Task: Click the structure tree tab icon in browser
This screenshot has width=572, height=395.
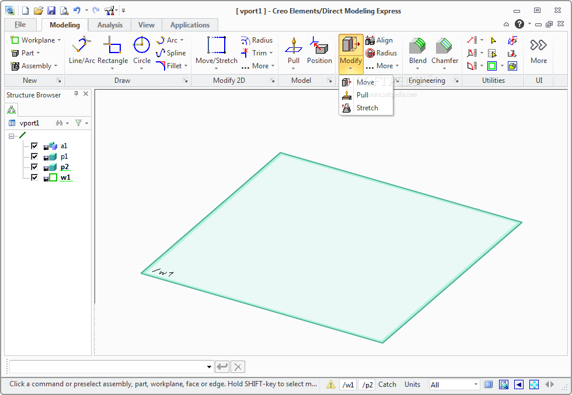Action: coord(12,110)
